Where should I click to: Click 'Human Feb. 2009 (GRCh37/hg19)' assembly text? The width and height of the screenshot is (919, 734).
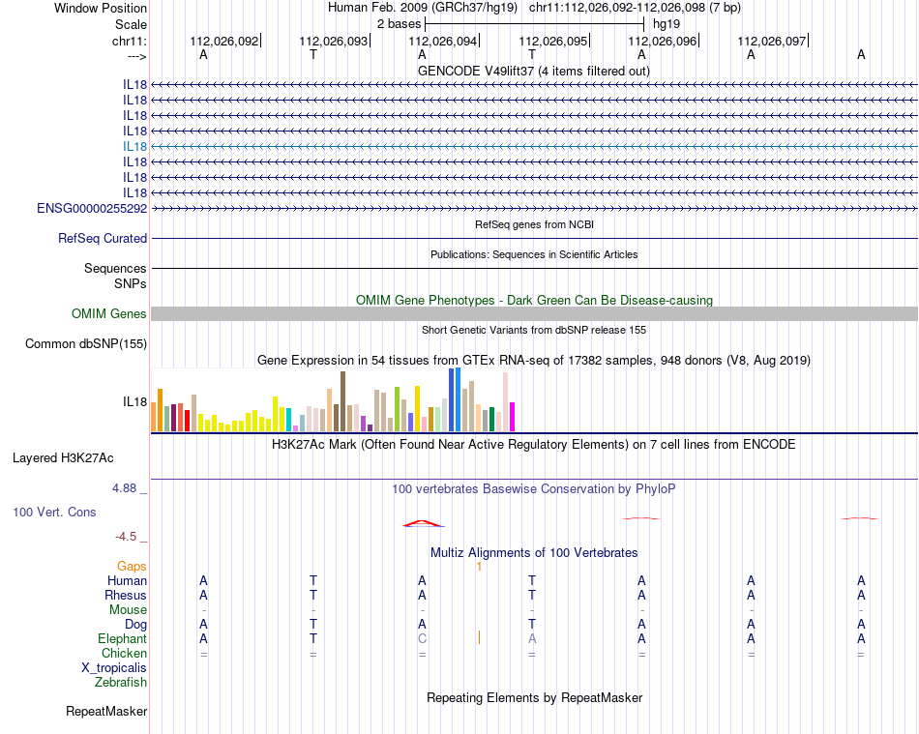[x=423, y=8]
